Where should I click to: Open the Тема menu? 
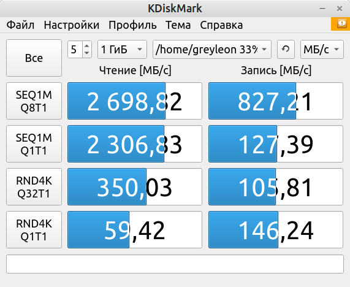178,25
